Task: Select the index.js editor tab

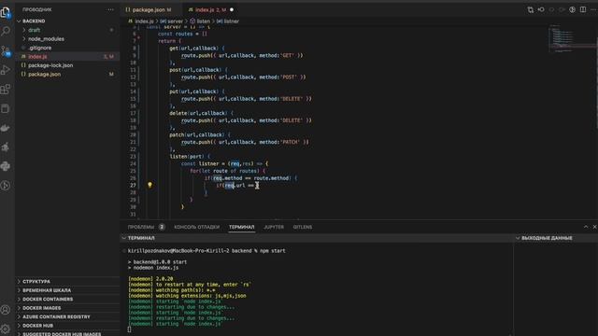Action: tap(210, 10)
